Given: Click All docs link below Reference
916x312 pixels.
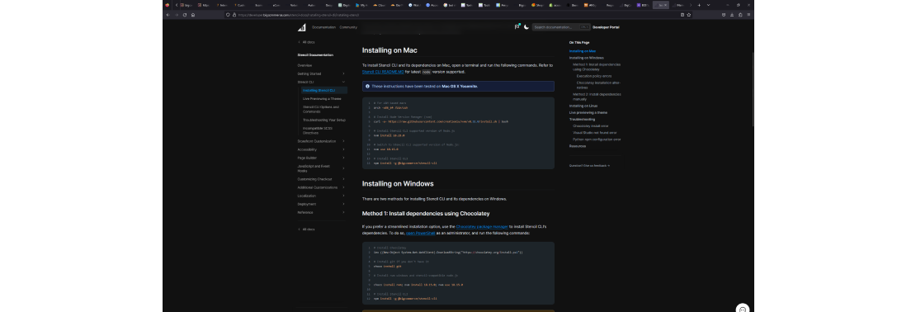Looking at the screenshot, I should (x=307, y=229).
